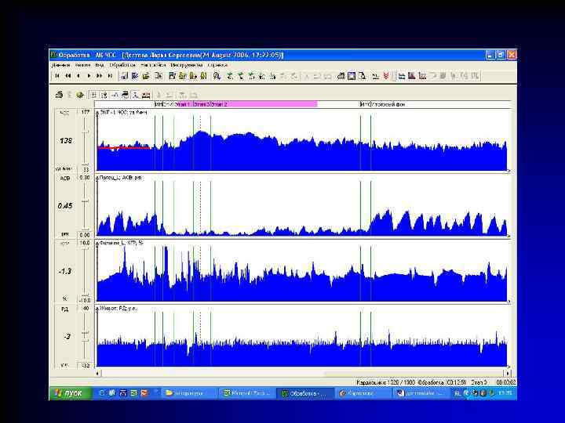This screenshot has width=565, height=423.
Task: Click the skip-to-end playback button
Action: (108, 76)
